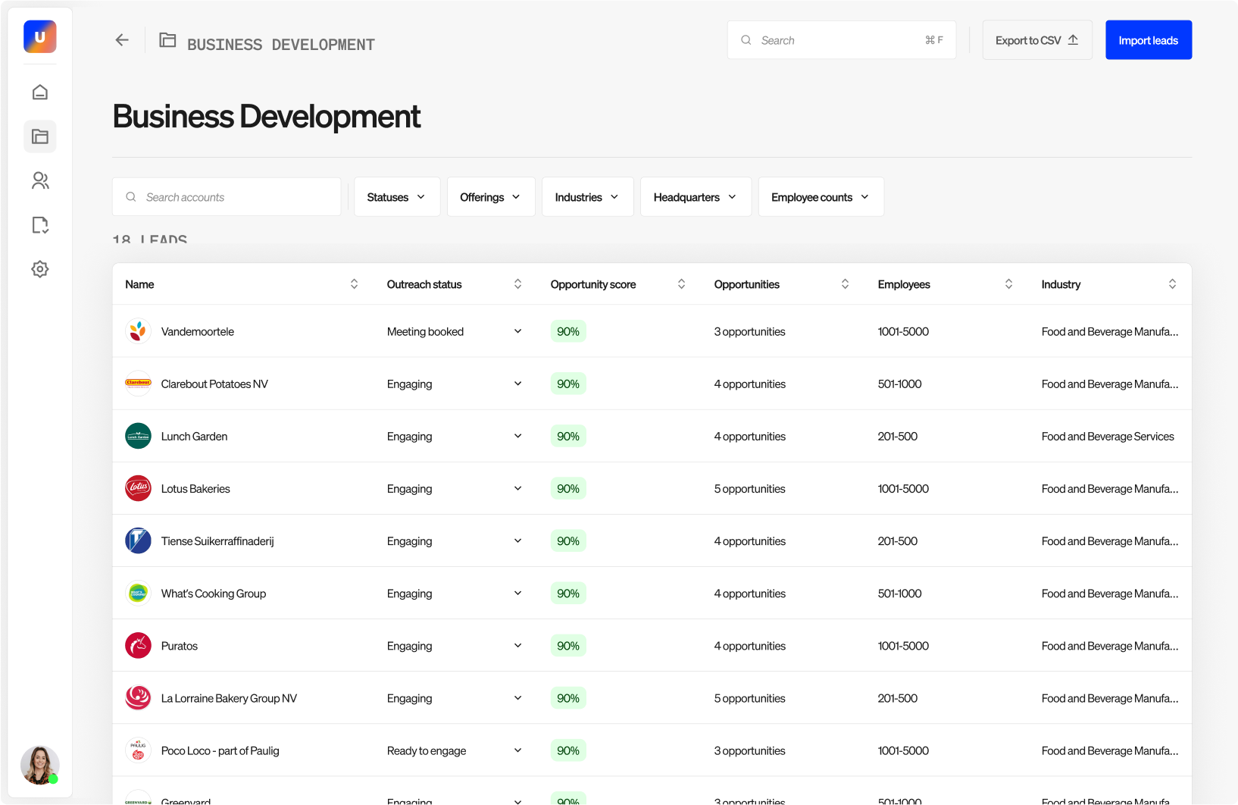Viewport: 1238px width, 805px height.
Task: Open the Headquarters filter dropdown
Action: click(696, 197)
